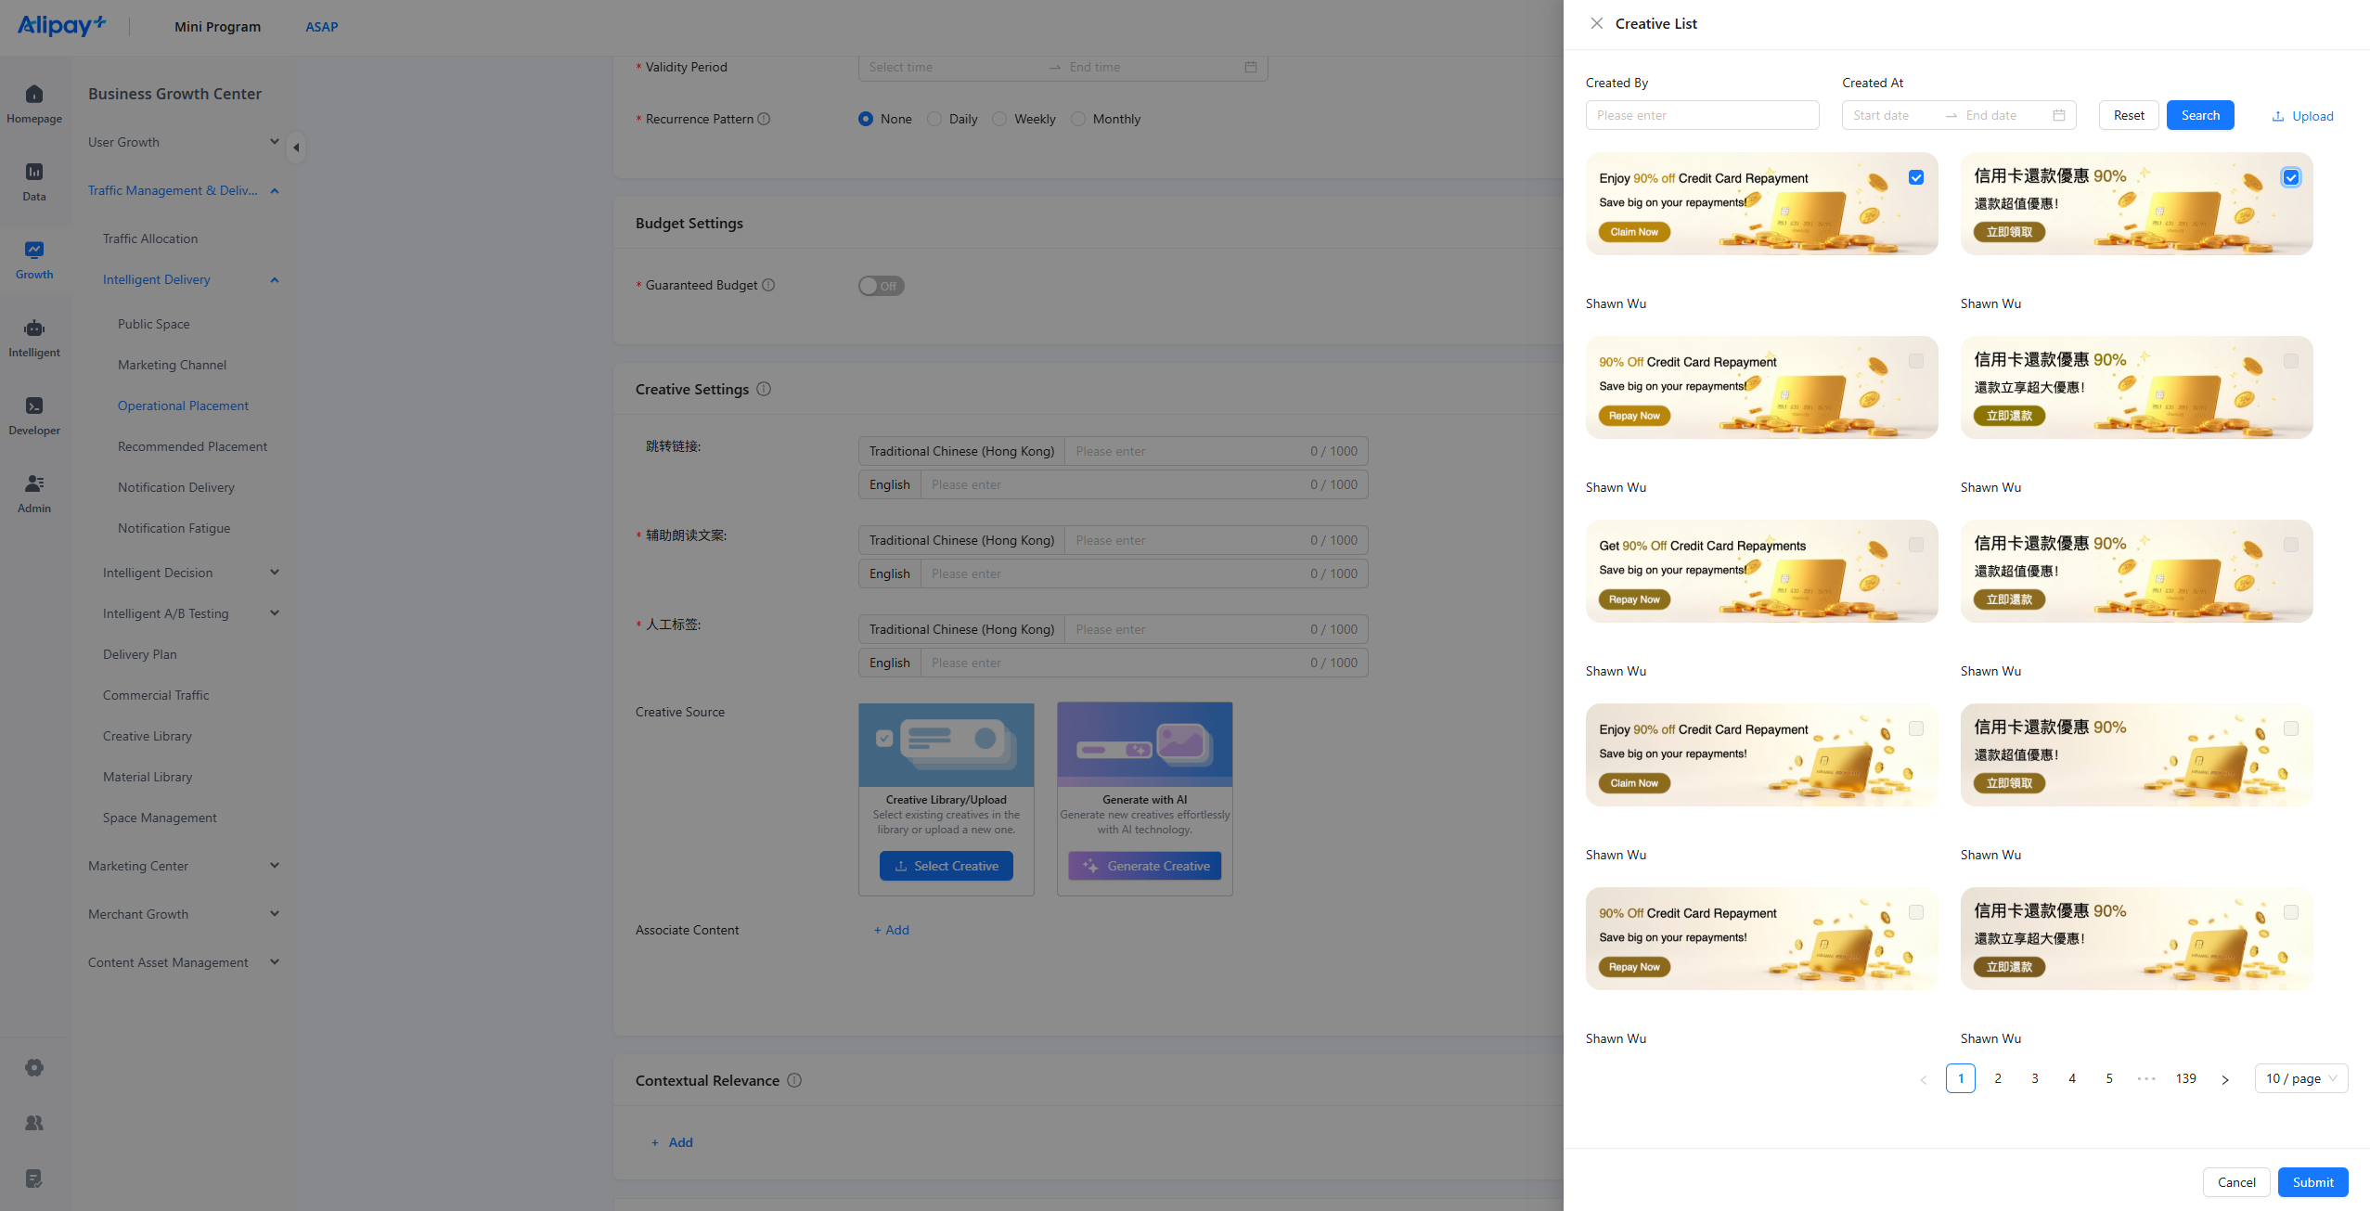Click the Generate with AI card thumbnail
Image resolution: width=2370 pixels, height=1211 pixels.
tap(1145, 744)
